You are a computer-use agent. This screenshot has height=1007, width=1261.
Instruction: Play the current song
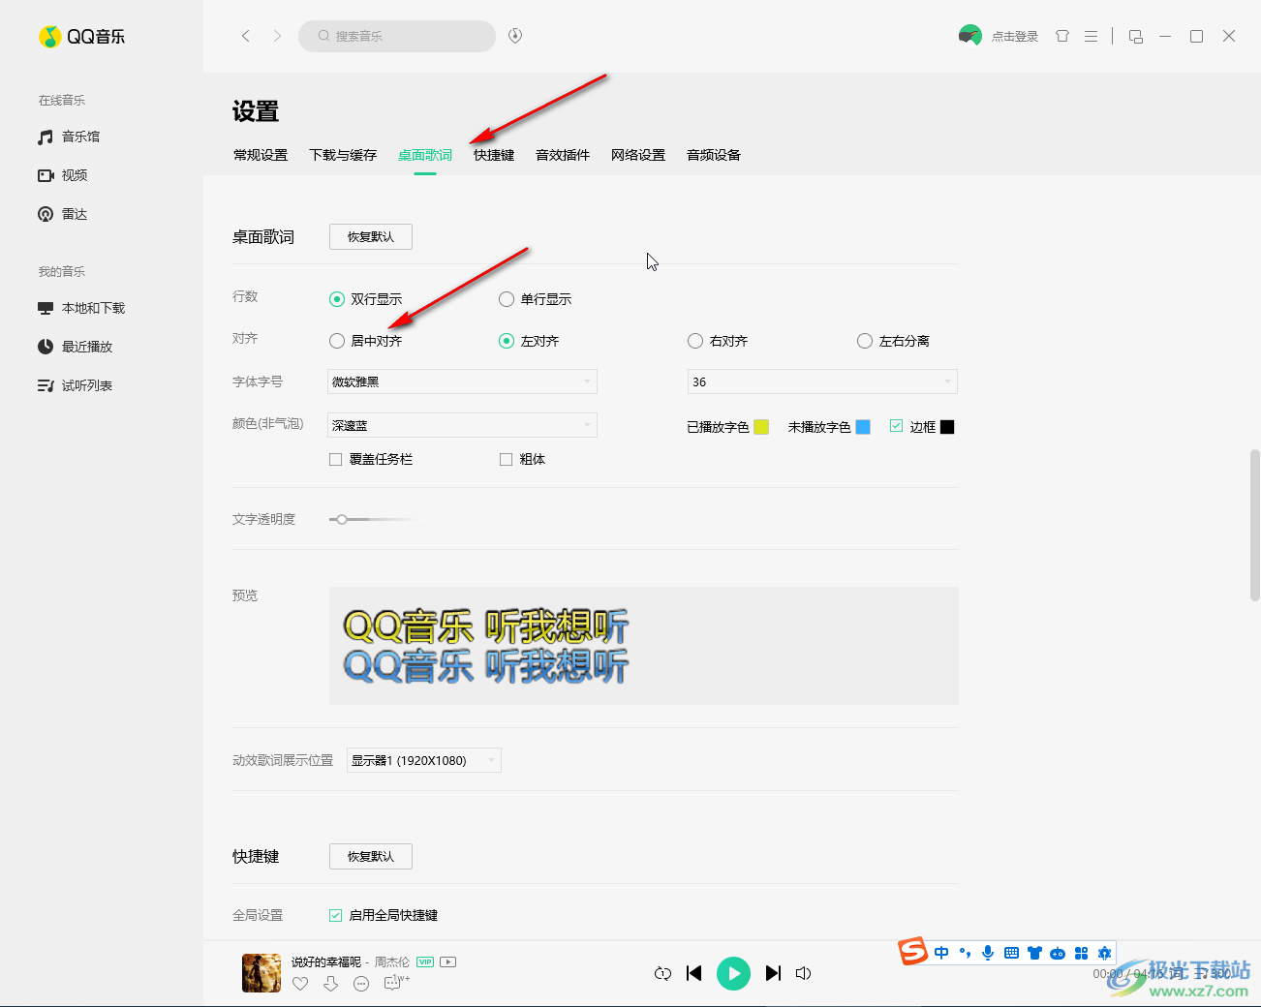pos(733,973)
